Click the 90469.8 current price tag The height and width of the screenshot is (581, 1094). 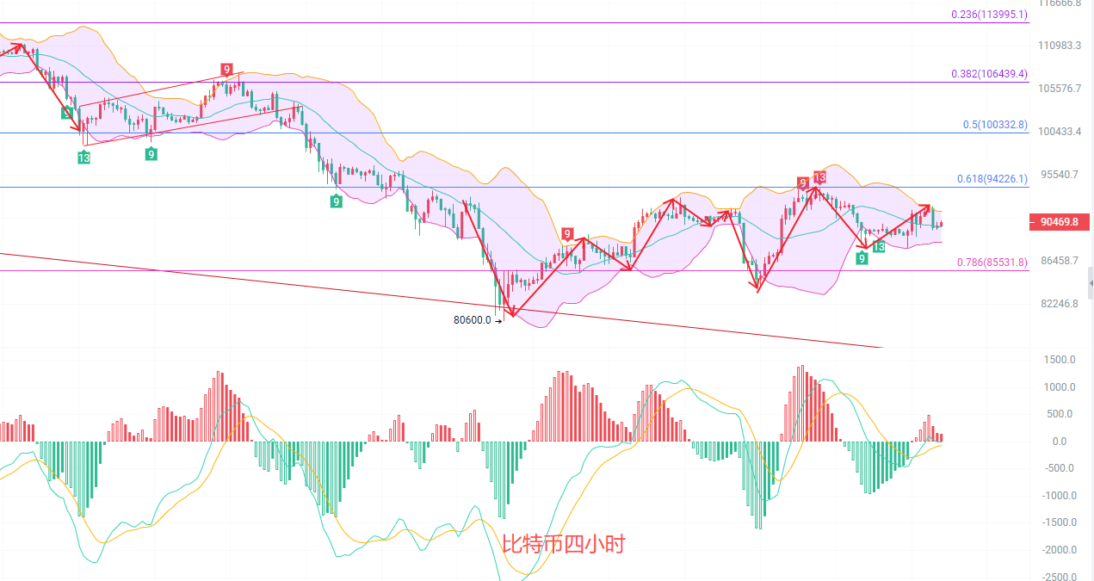coord(1059,222)
